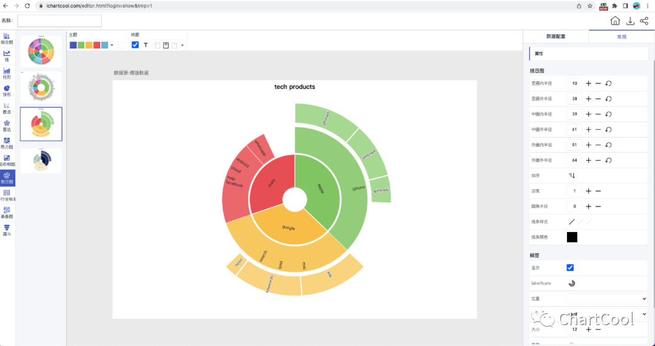655x346 pixels.
Task: Open the 雷达 radar chart category
Action: point(7,125)
